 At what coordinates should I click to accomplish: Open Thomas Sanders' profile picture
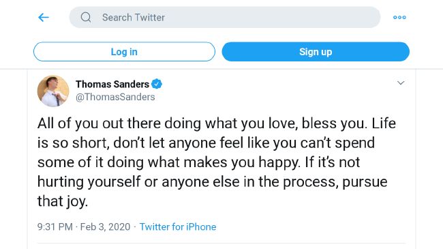click(53, 91)
